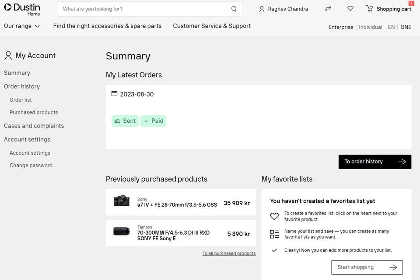Open Customer Service & Support menu
The height and width of the screenshot is (280, 420).
point(212,26)
